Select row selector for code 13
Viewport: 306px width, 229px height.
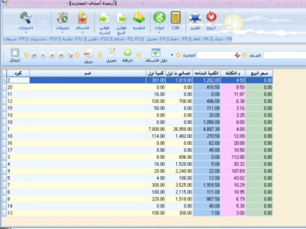point(4,213)
